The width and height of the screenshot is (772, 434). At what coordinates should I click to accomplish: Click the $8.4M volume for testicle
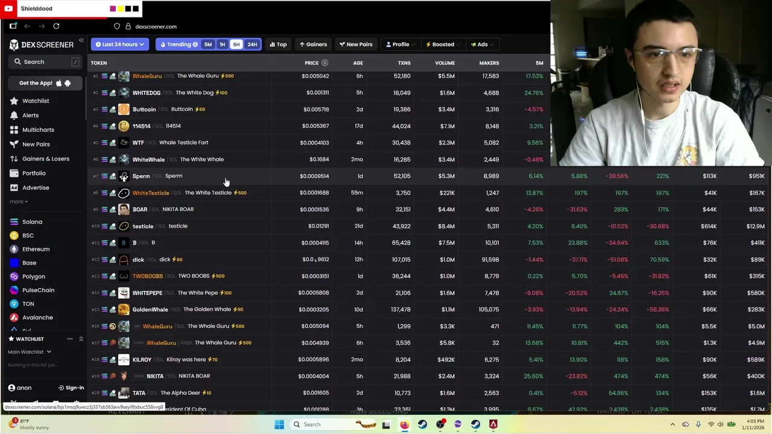[446, 226]
